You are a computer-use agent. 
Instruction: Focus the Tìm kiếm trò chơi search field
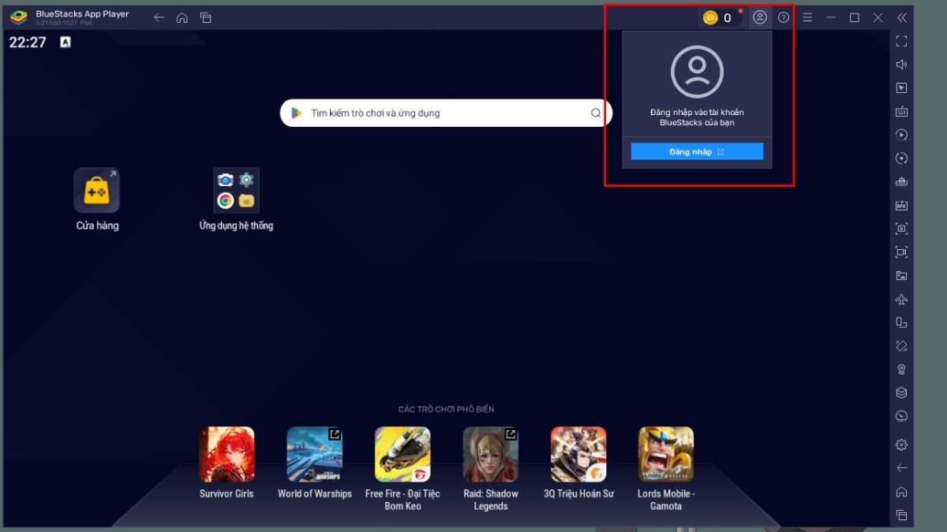[x=446, y=113]
